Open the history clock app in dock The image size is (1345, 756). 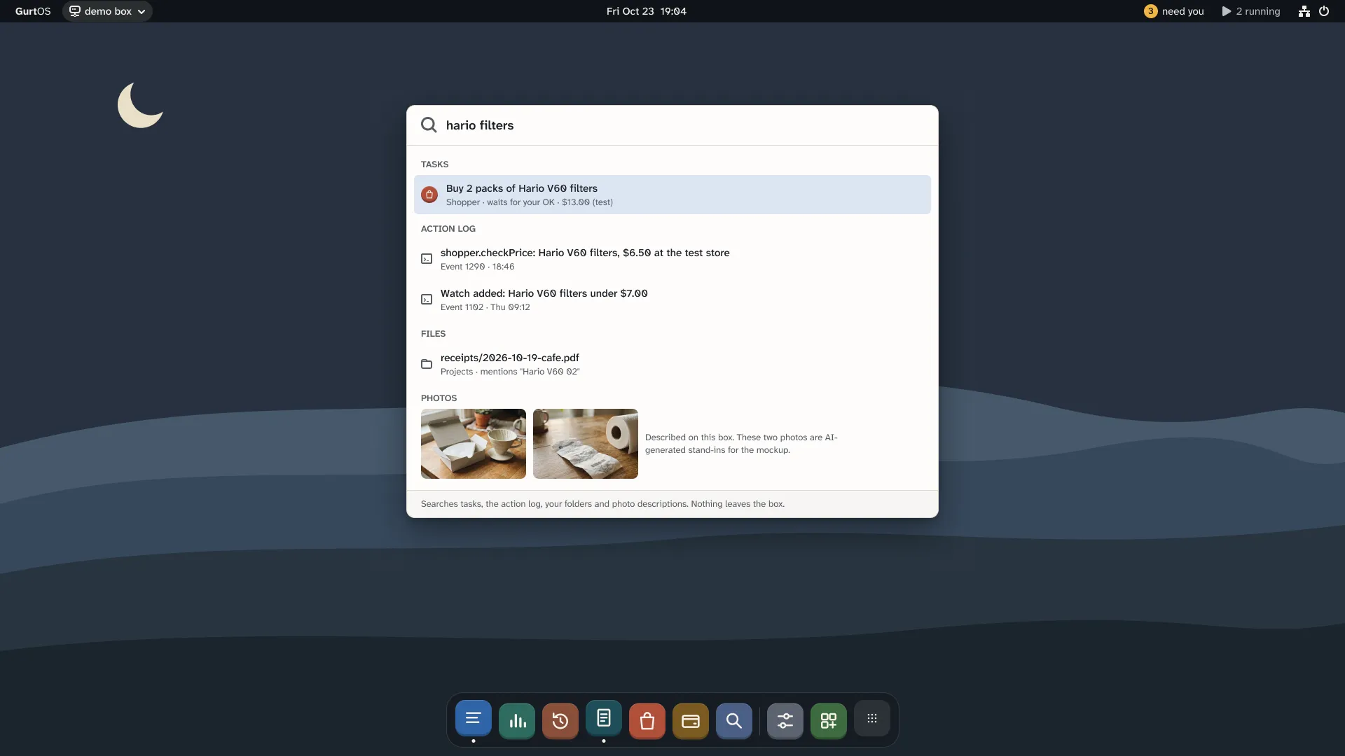[x=560, y=721]
